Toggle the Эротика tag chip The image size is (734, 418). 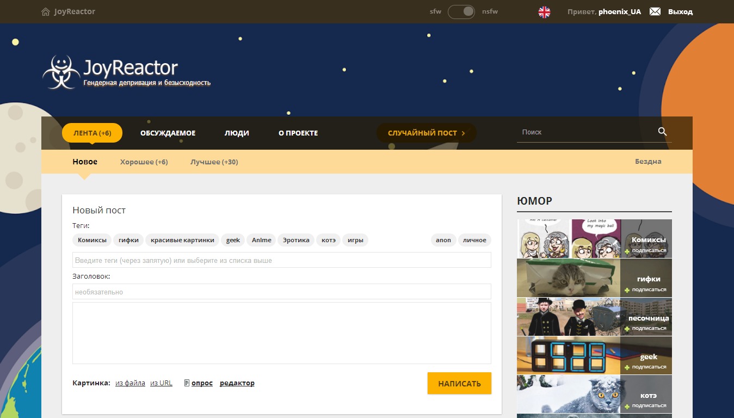point(295,240)
